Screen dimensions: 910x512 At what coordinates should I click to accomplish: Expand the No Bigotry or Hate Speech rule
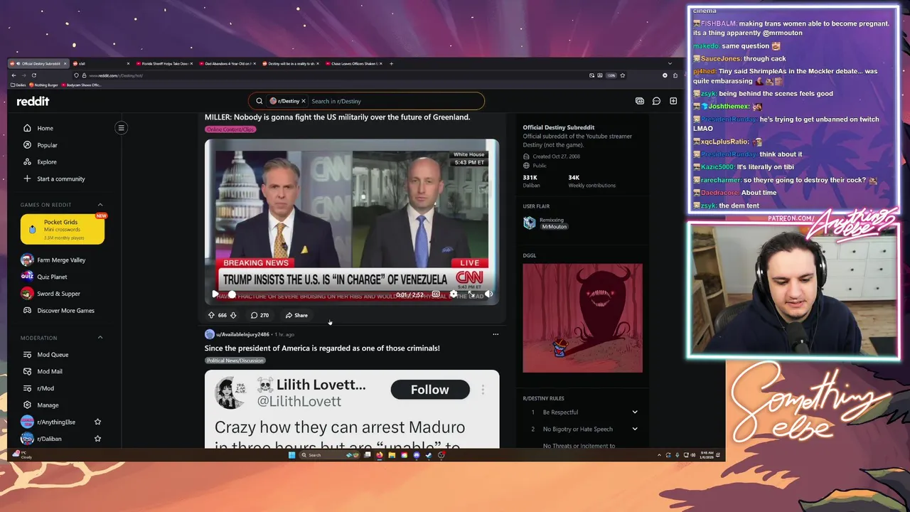(635, 429)
